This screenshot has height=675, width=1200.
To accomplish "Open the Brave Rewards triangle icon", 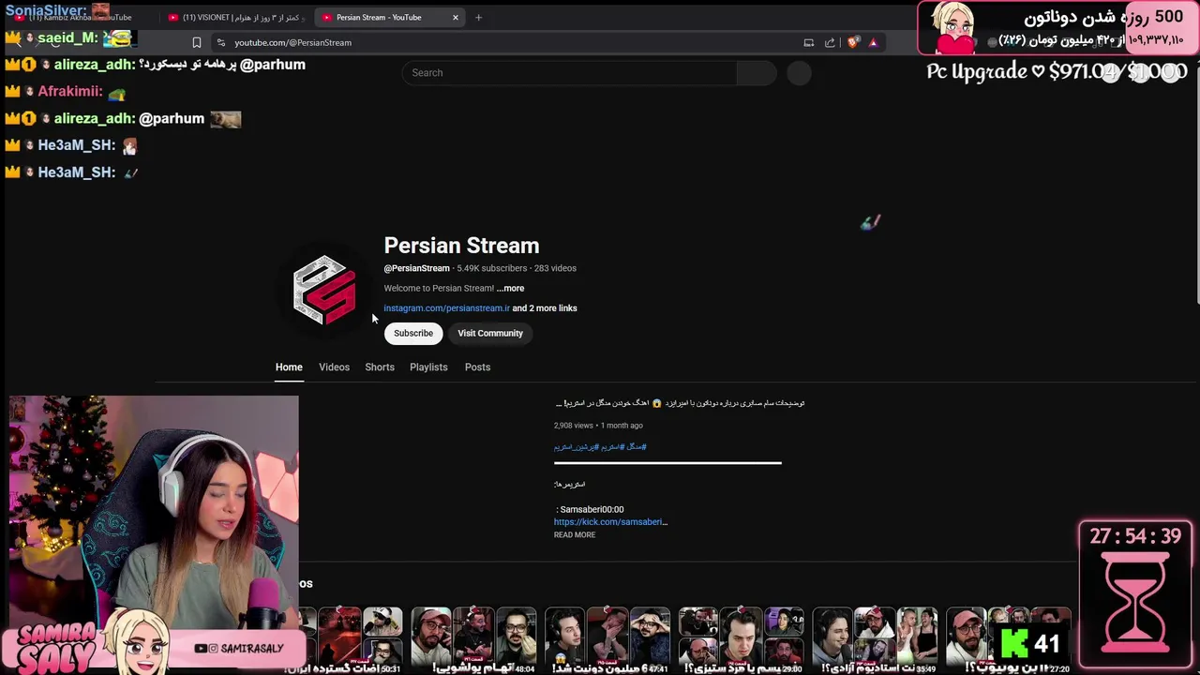I will [x=873, y=42].
